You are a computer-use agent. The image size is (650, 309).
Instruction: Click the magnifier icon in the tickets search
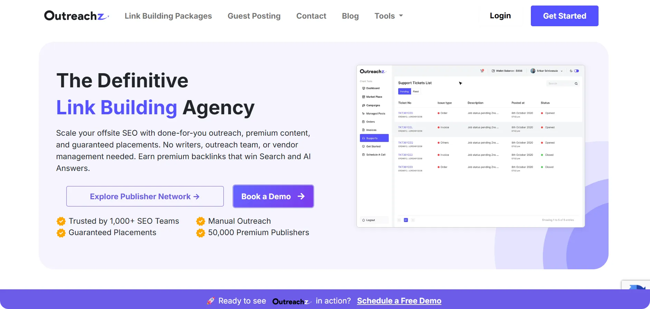[576, 84]
